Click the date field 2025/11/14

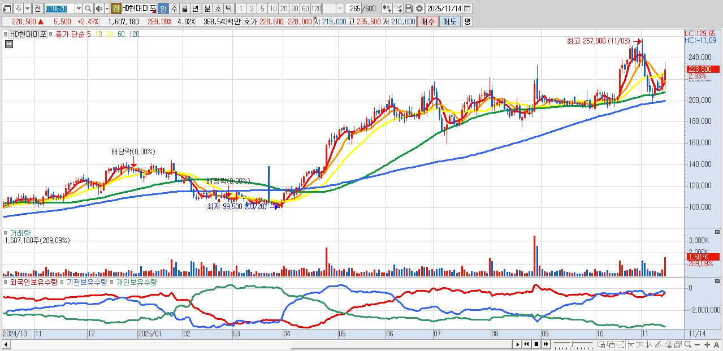(444, 8)
